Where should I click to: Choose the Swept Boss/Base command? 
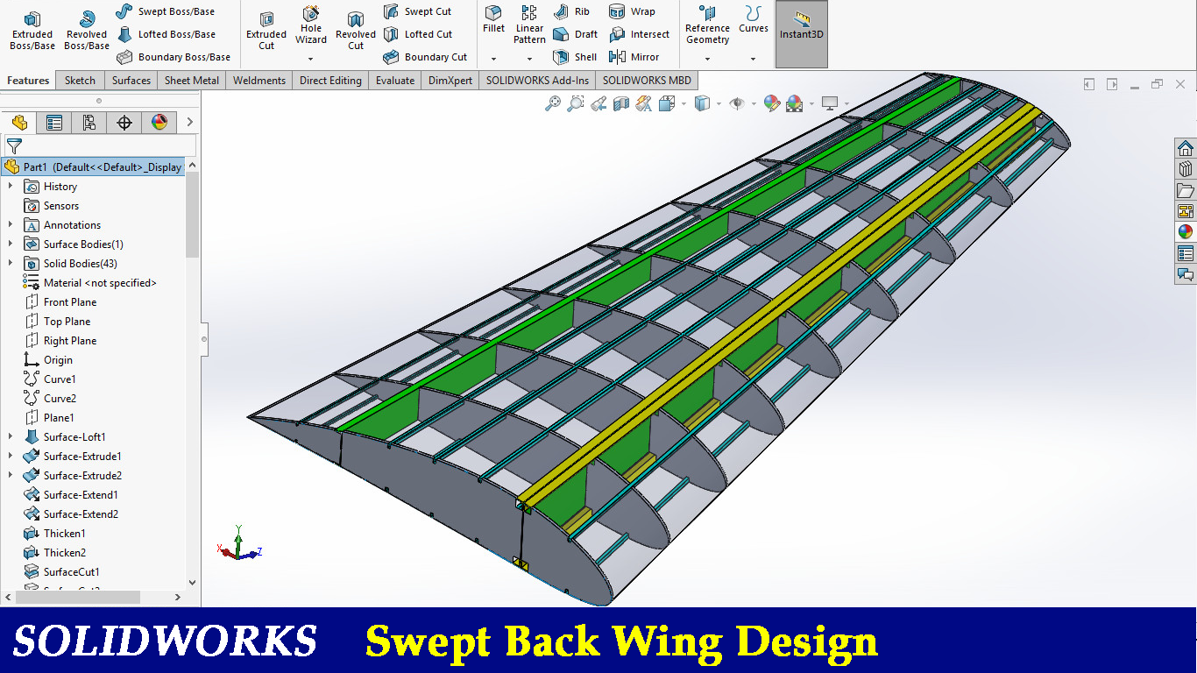165,11
